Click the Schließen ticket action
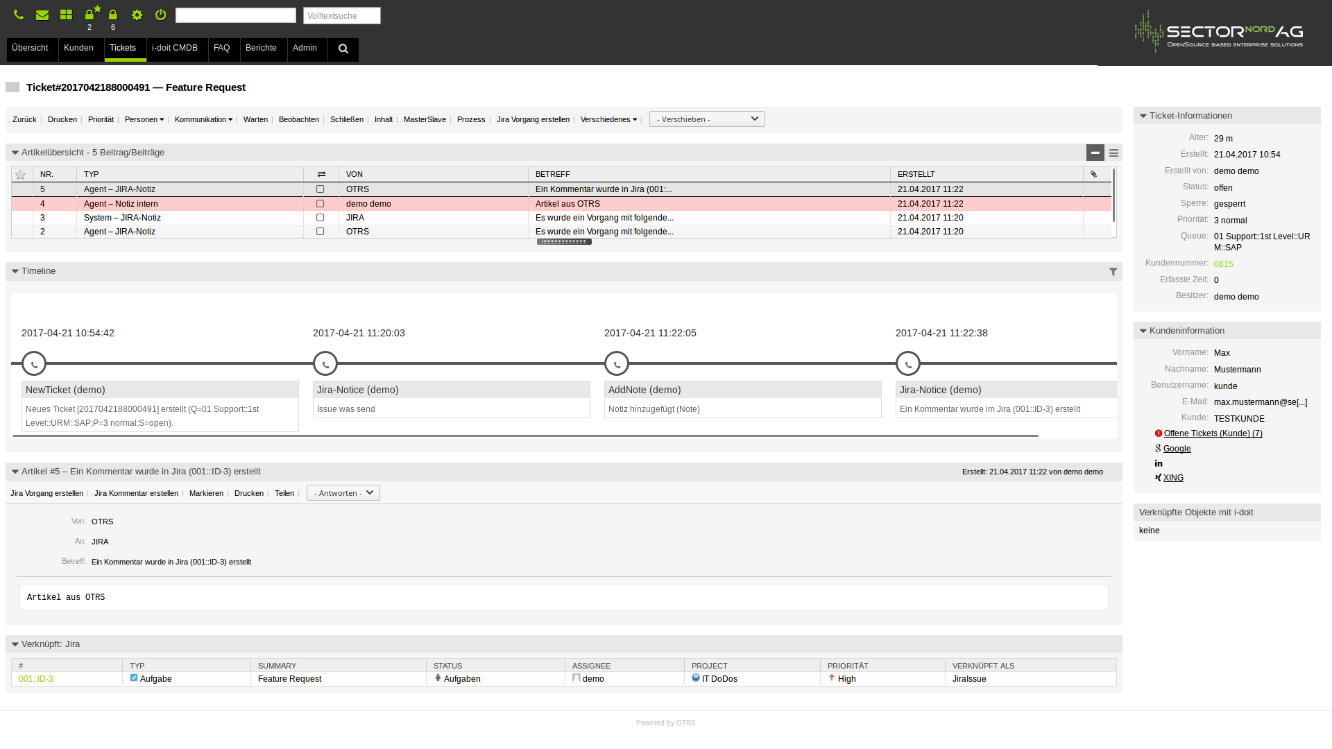The width and height of the screenshot is (1332, 749). pyautogui.click(x=347, y=119)
